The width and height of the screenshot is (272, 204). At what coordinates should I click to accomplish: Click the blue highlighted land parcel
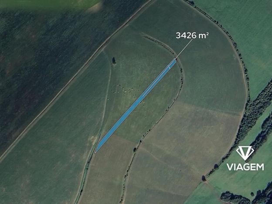click(x=136, y=105)
